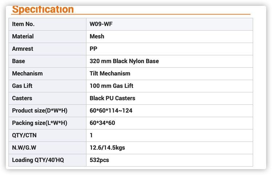The image size is (272, 175).
Task: Select the Material label cell
Action: [x=23, y=36]
